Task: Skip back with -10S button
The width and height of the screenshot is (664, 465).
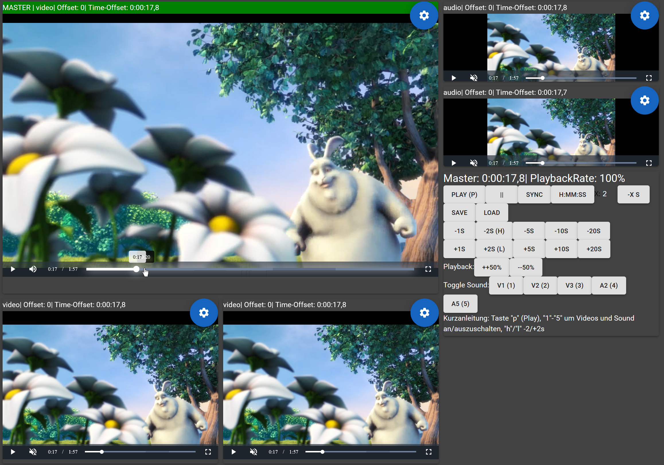Action: pyautogui.click(x=561, y=231)
